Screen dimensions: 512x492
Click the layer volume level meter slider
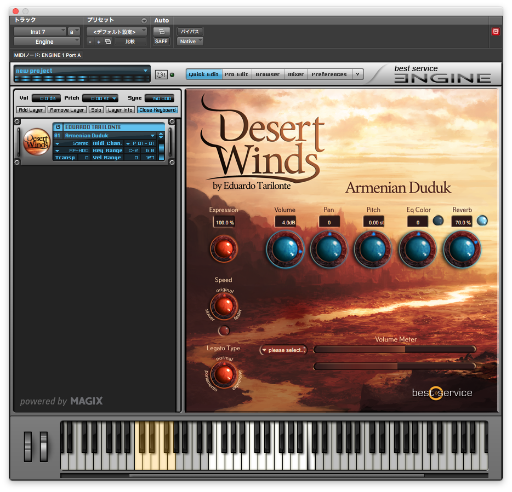tap(161, 152)
